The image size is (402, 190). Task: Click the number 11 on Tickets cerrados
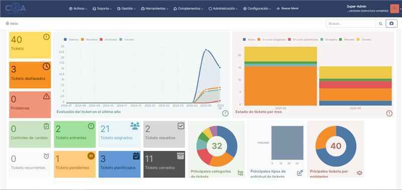tap(149, 159)
